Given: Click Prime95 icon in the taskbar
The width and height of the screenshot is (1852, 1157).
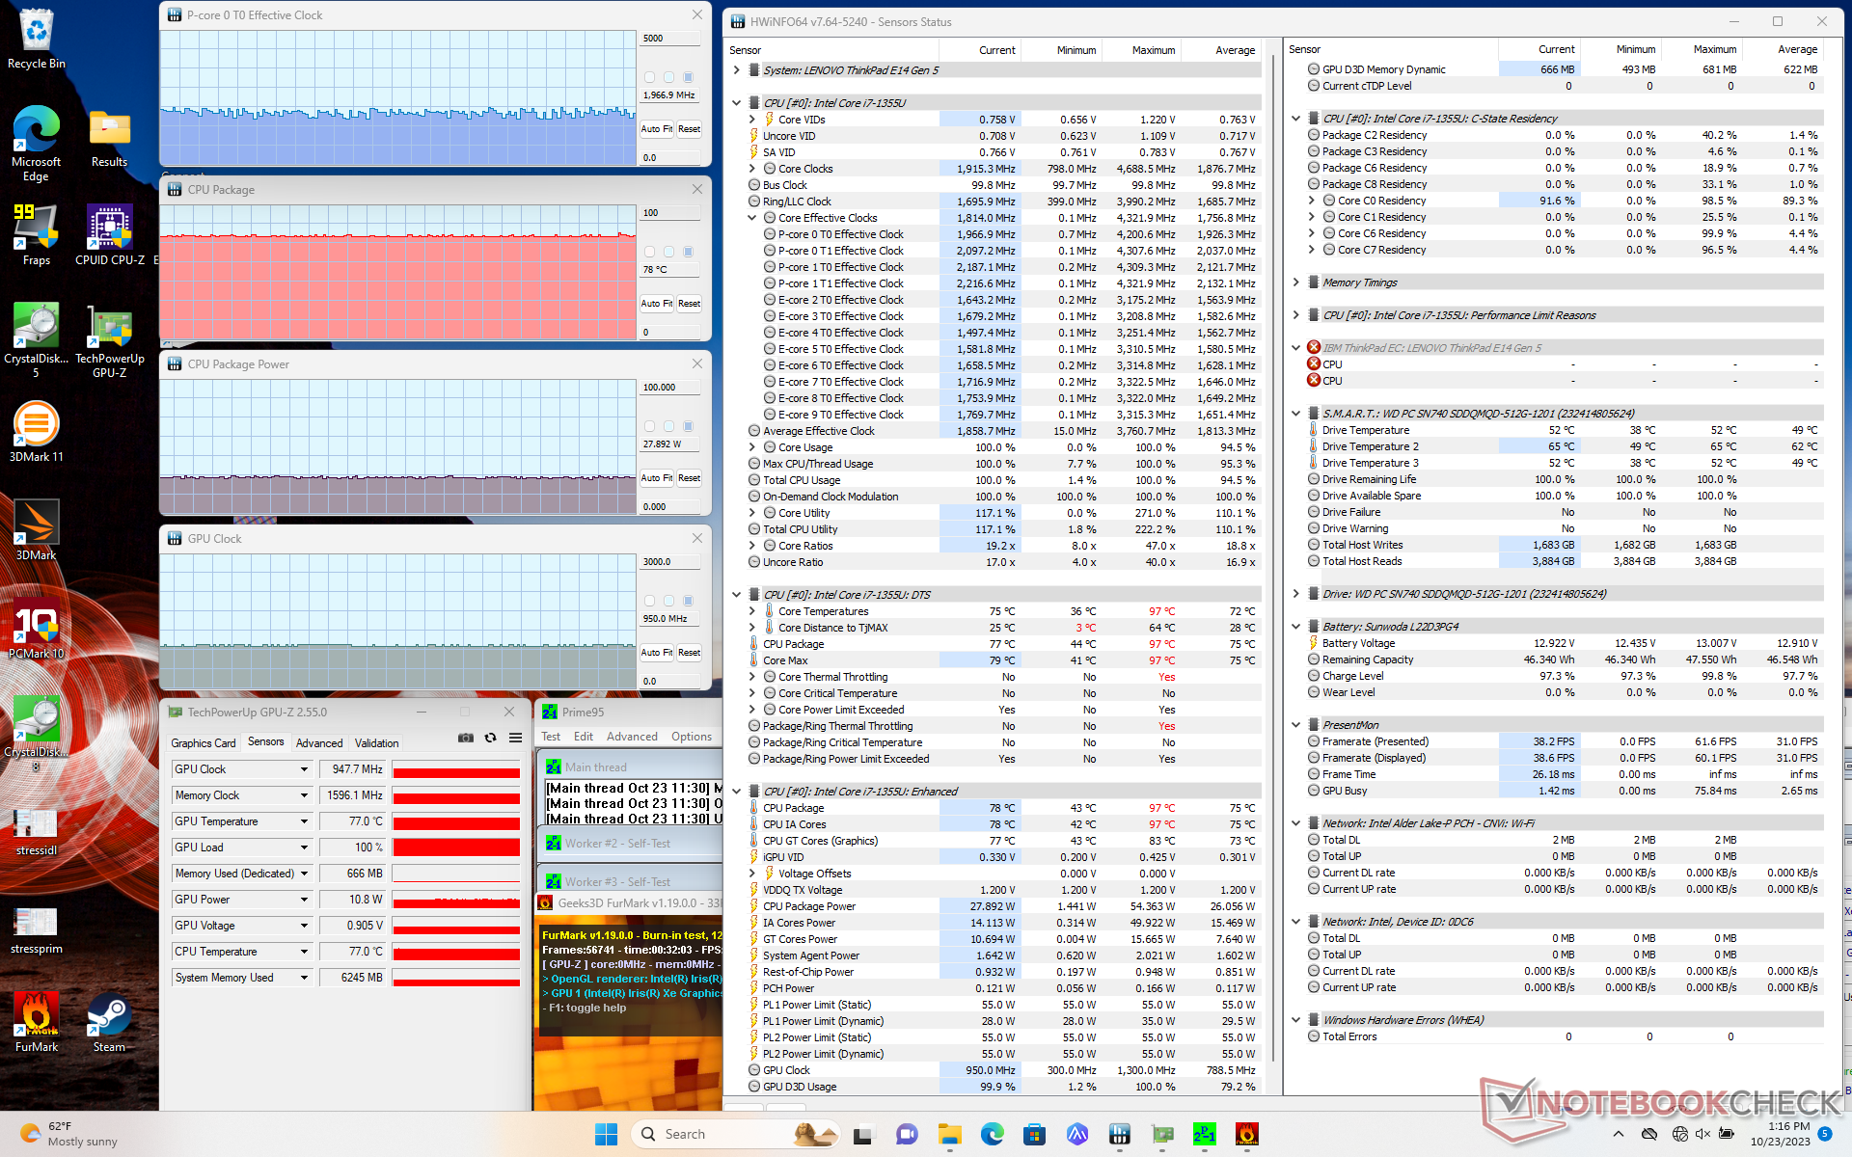Looking at the screenshot, I should coord(1204,1134).
